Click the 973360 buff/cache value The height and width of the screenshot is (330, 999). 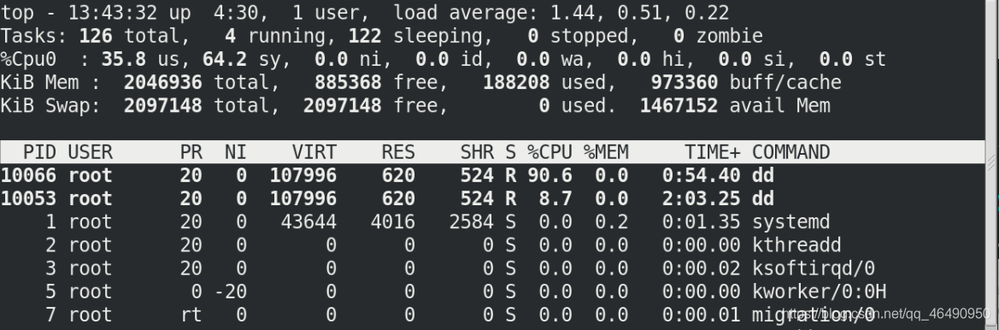pyautogui.click(x=685, y=83)
